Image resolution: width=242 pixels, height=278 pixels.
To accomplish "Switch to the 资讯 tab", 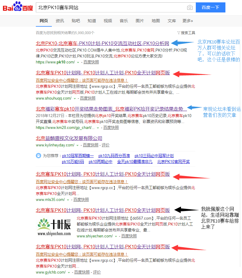I will click(x=60, y=21).
